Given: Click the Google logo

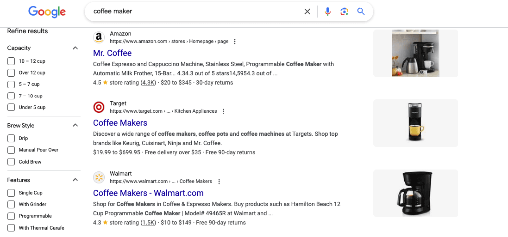Looking at the screenshot, I should click(x=47, y=12).
